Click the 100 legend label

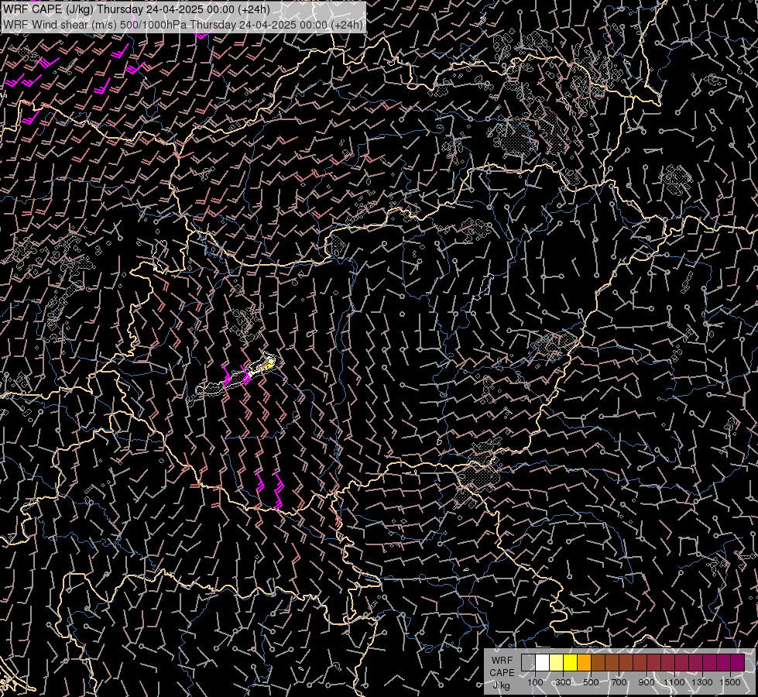(535, 682)
